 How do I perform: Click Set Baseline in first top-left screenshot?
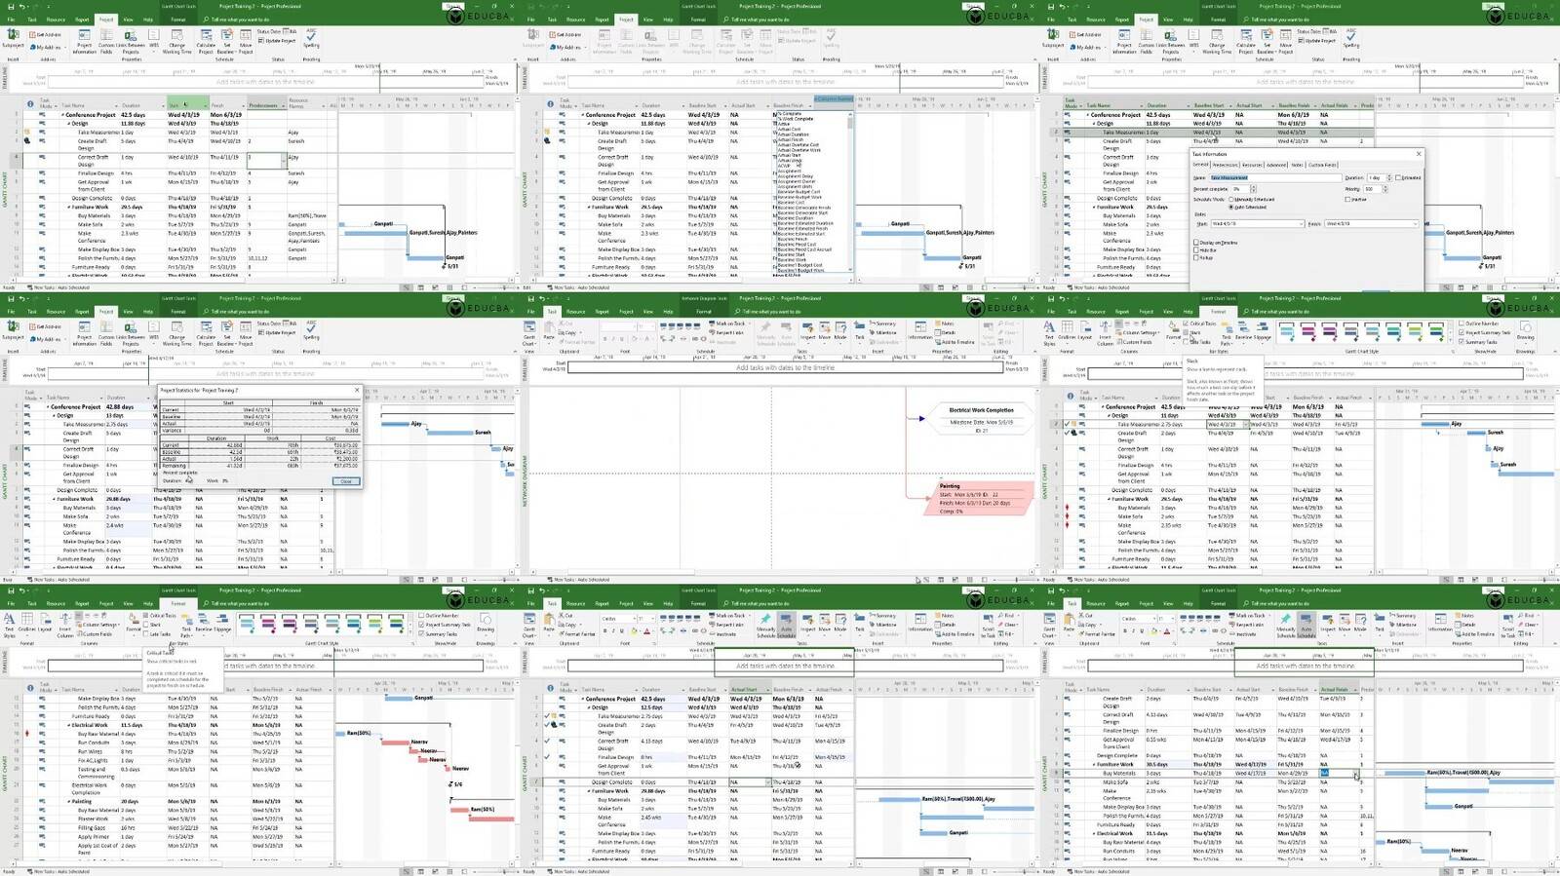(x=226, y=39)
